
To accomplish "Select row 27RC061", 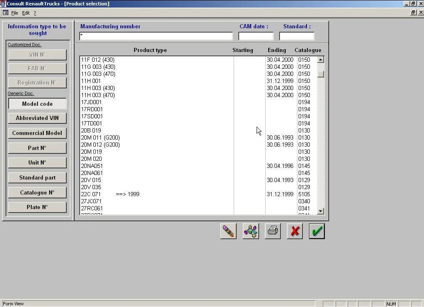I will 198,208.
